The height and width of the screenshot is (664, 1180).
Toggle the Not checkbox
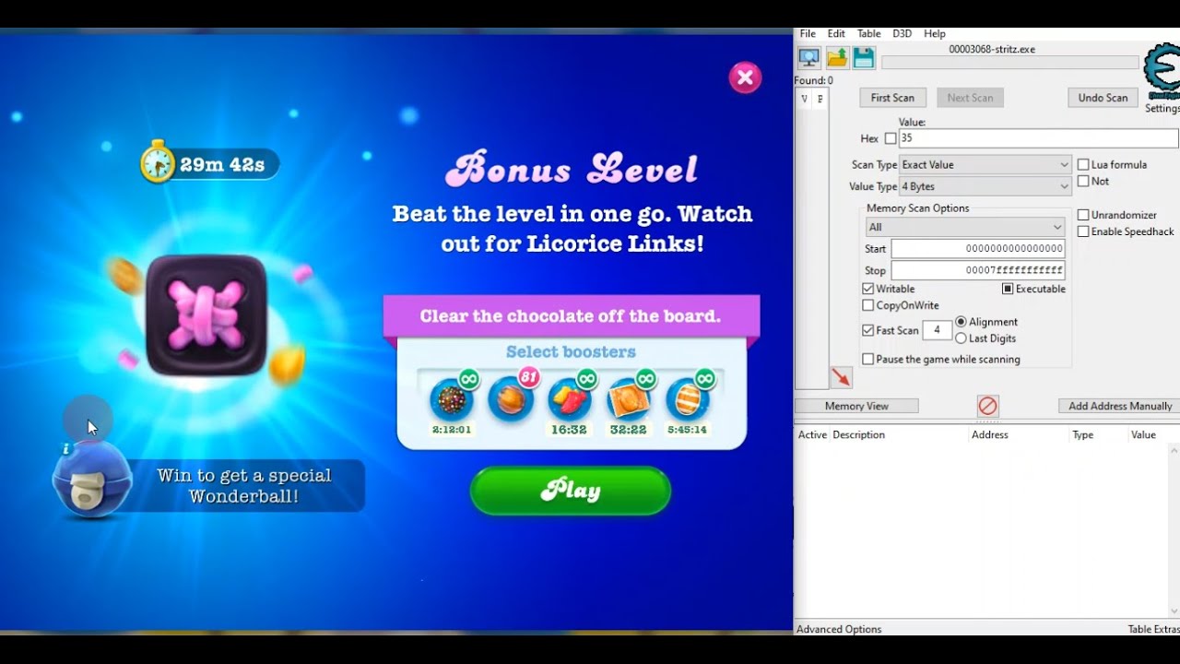(x=1083, y=181)
